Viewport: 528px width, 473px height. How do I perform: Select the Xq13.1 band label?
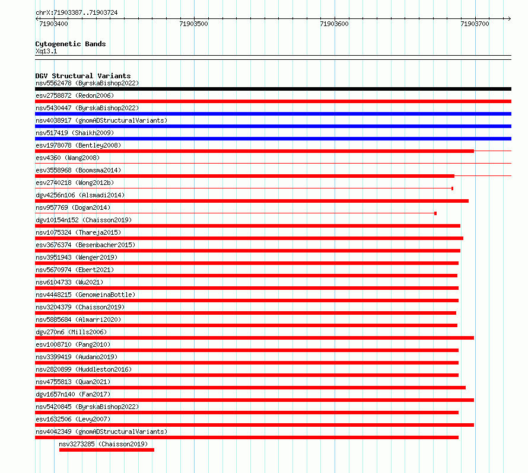click(46, 52)
